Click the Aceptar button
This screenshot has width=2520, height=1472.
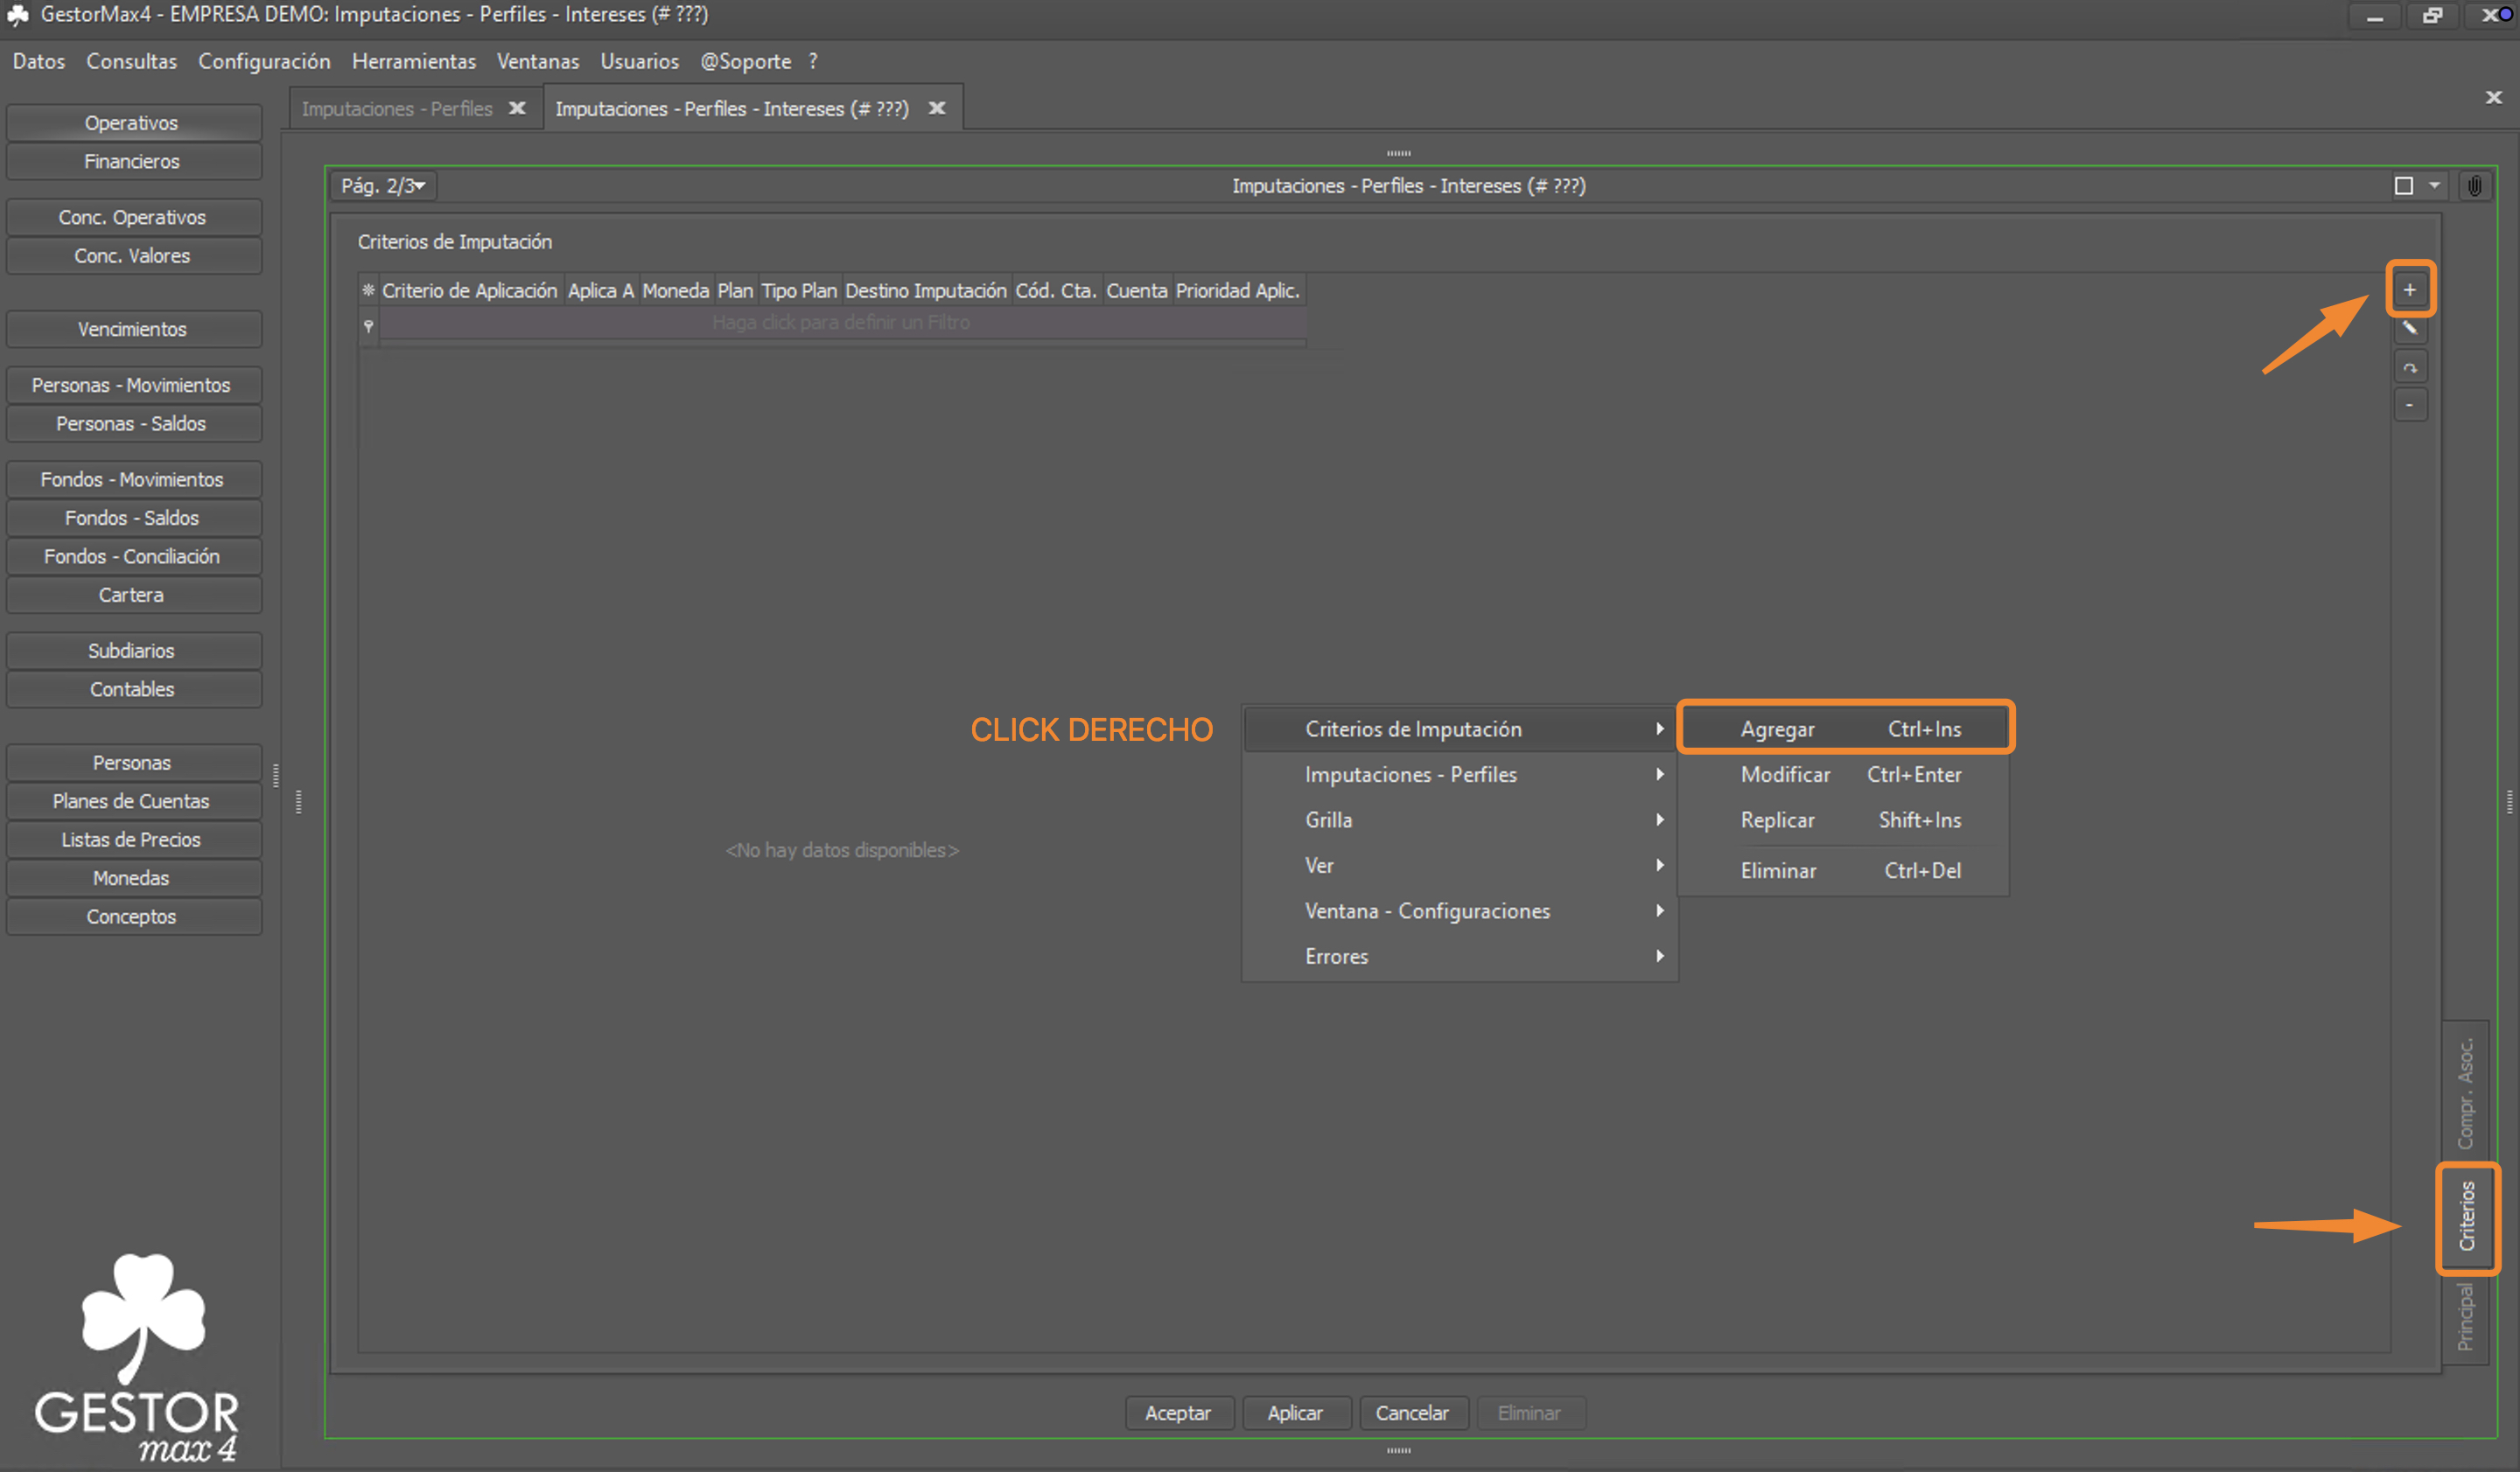(1178, 1412)
